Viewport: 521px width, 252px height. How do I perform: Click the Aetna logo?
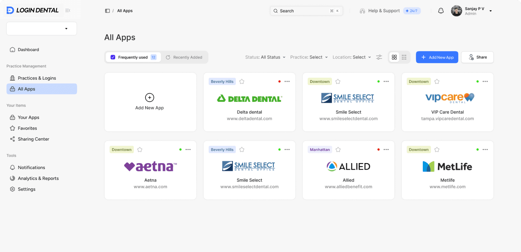click(150, 167)
